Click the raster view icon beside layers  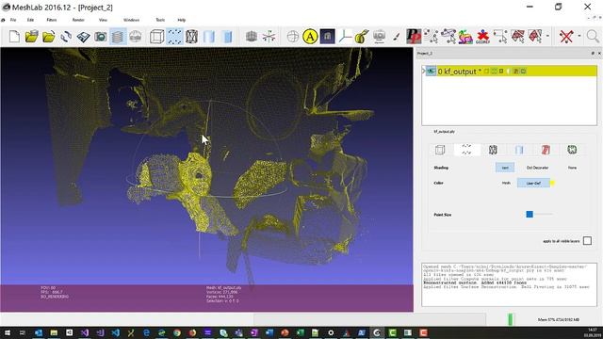pyautogui.click(x=136, y=37)
